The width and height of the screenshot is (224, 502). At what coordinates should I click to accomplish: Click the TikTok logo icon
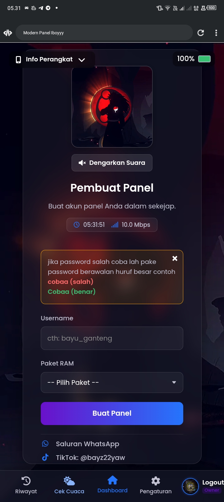pyautogui.click(x=45, y=457)
